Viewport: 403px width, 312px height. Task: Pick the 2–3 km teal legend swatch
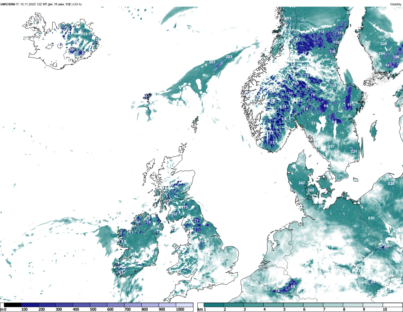(x=234, y=305)
